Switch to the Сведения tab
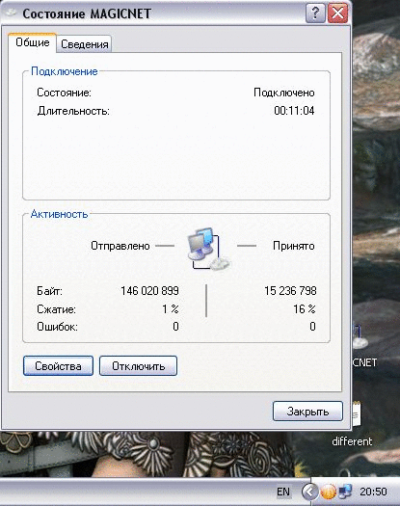The width and height of the screenshot is (400, 506). (84, 44)
